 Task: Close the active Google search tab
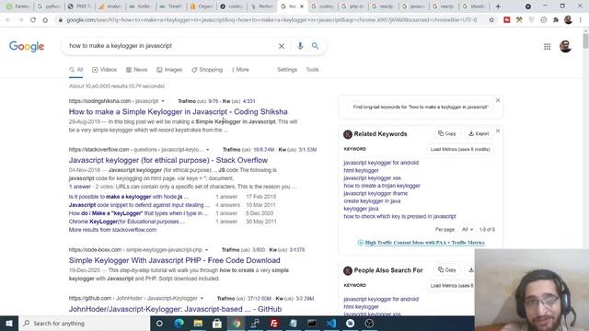(x=302, y=6)
